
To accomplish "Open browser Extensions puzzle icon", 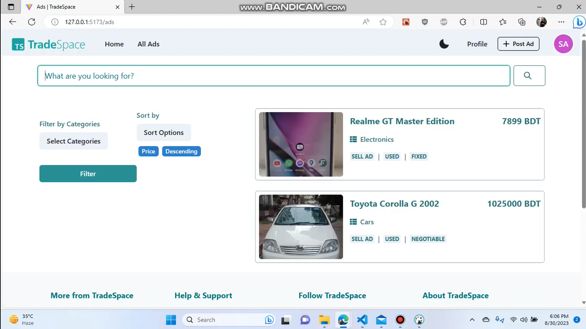I will coord(463,22).
